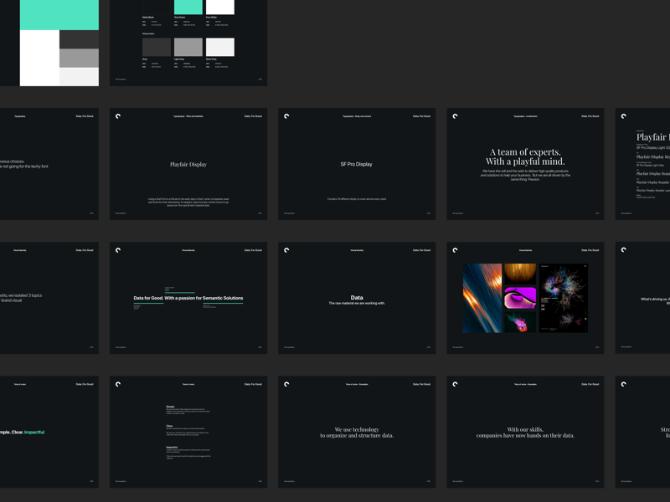Click the 'Matte Black' swatch label

(148, 17)
